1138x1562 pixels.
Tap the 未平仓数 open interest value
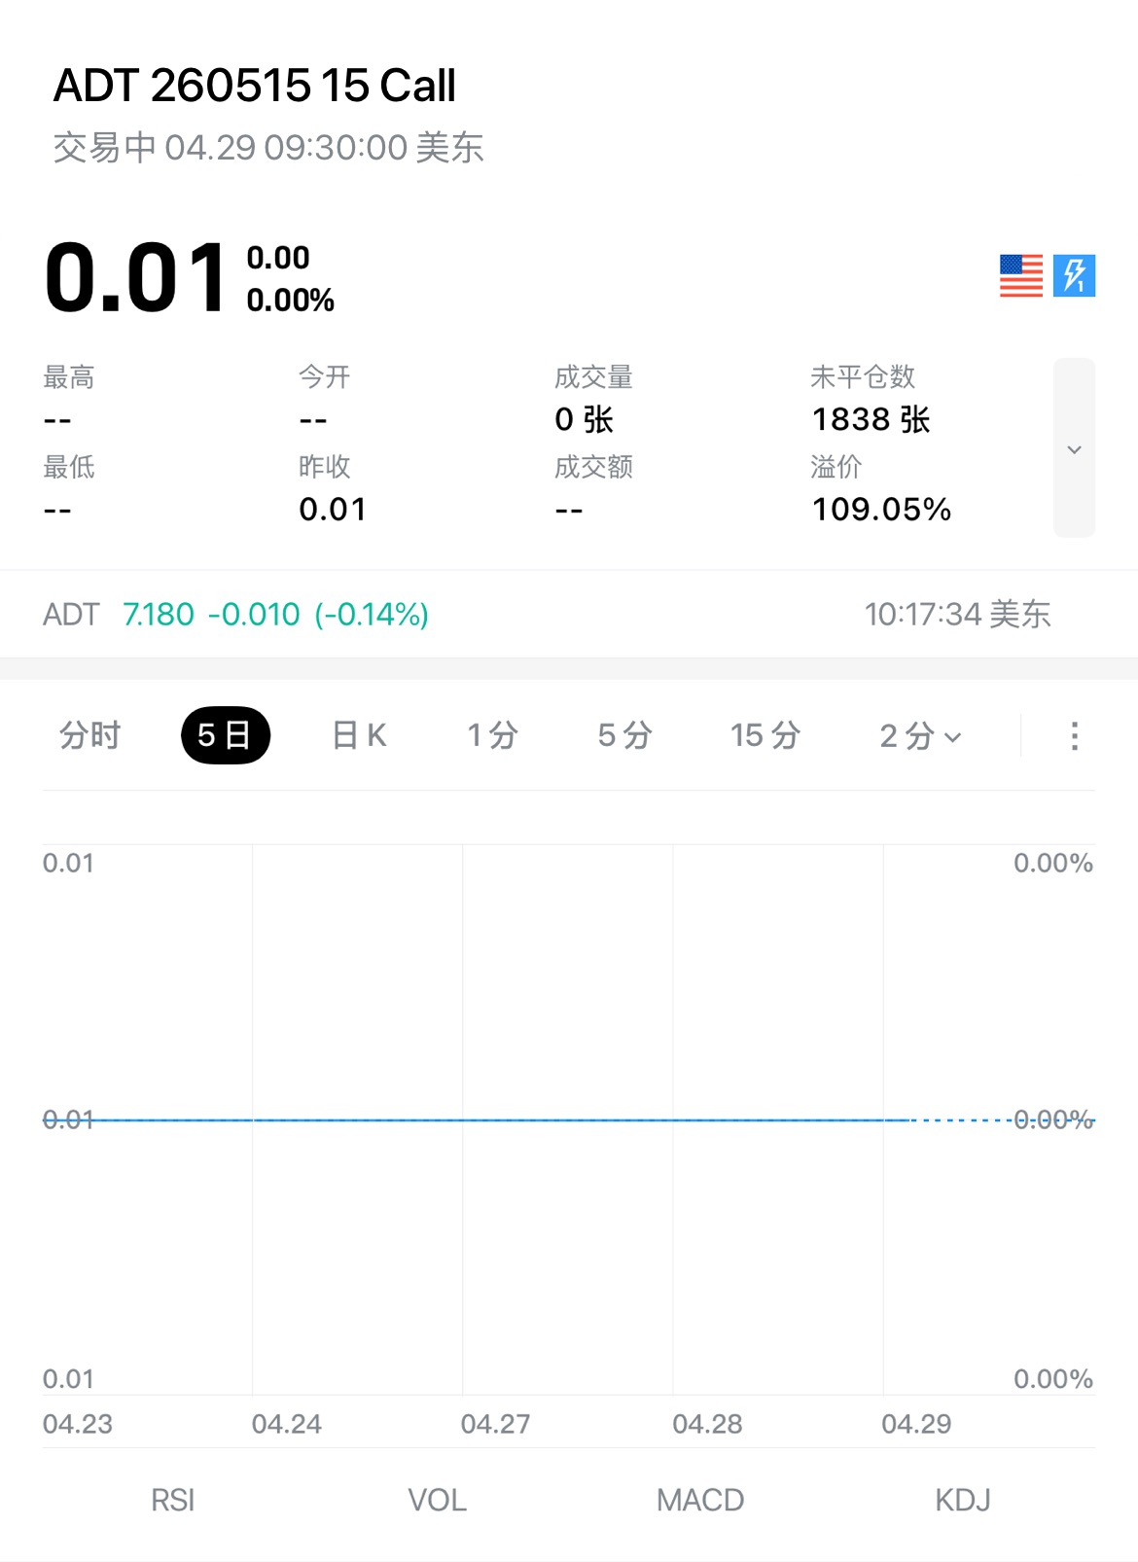coord(871,419)
